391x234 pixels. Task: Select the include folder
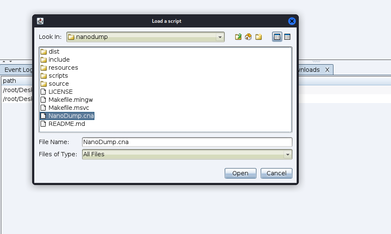point(59,60)
